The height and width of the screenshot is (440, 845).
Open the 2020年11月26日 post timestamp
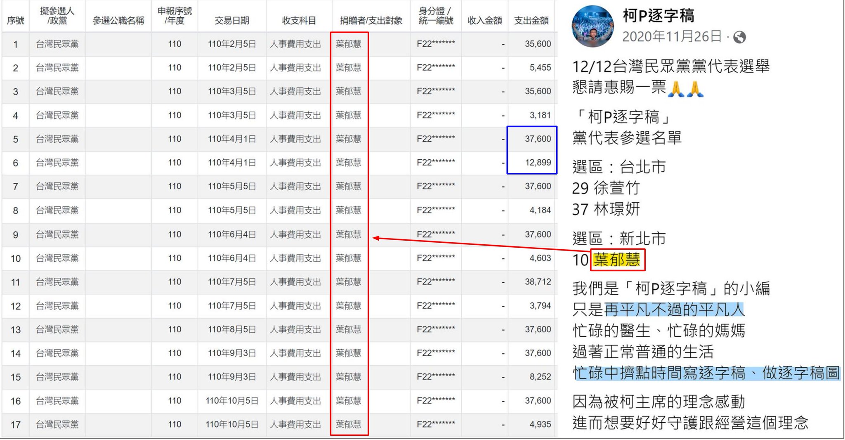click(x=672, y=37)
